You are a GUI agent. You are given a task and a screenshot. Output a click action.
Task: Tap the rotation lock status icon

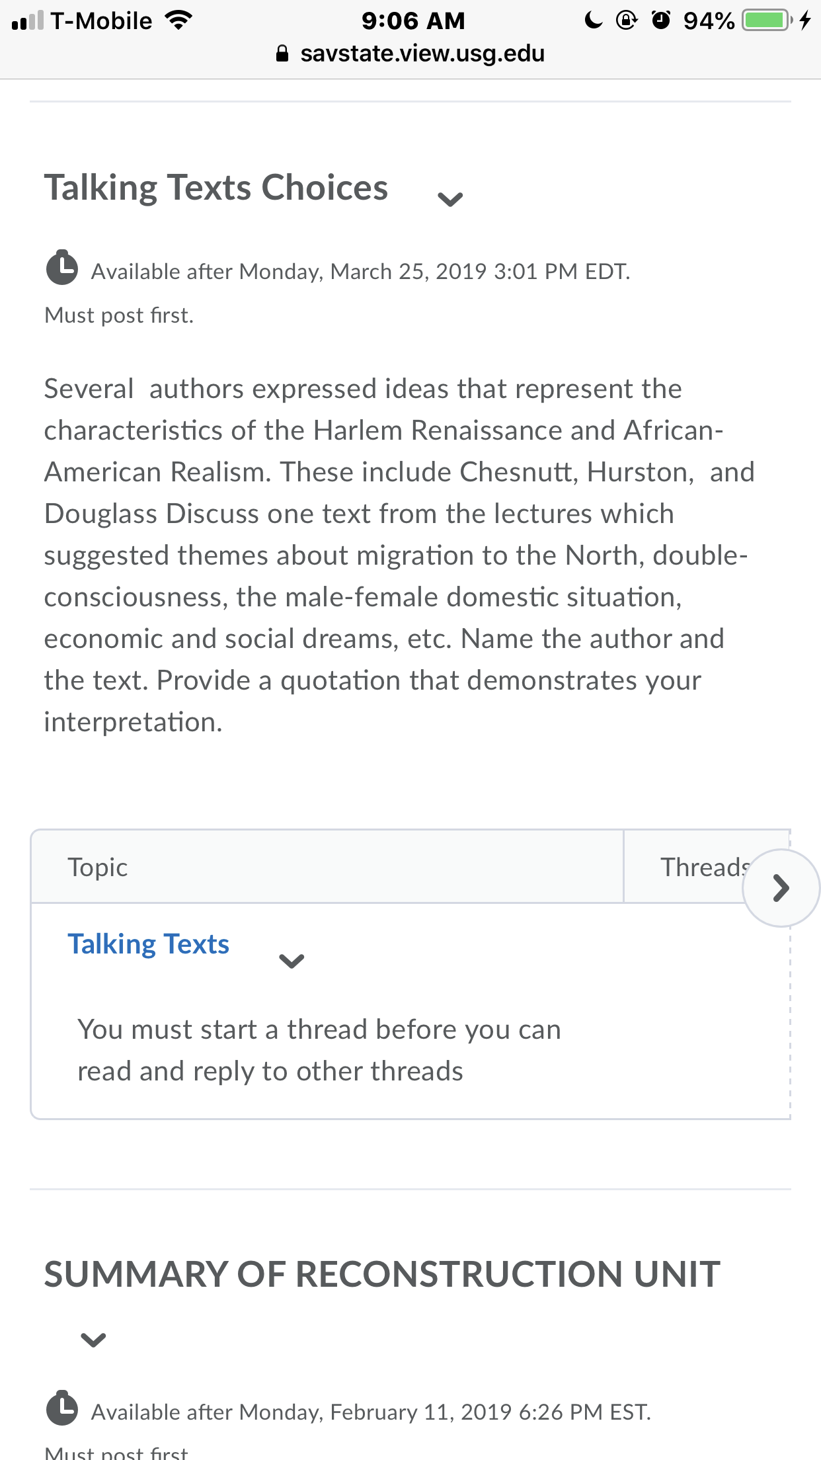point(626,20)
